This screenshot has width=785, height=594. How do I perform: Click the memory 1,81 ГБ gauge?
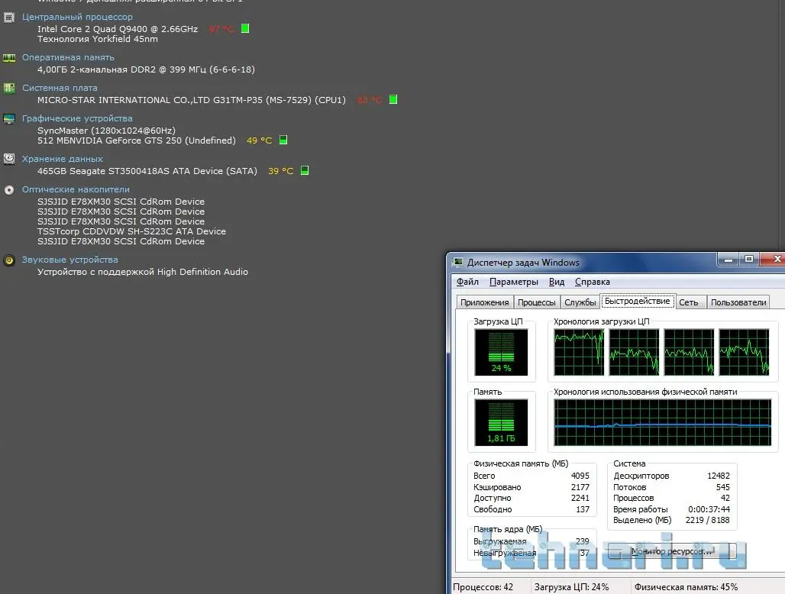pyautogui.click(x=501, y=422)
